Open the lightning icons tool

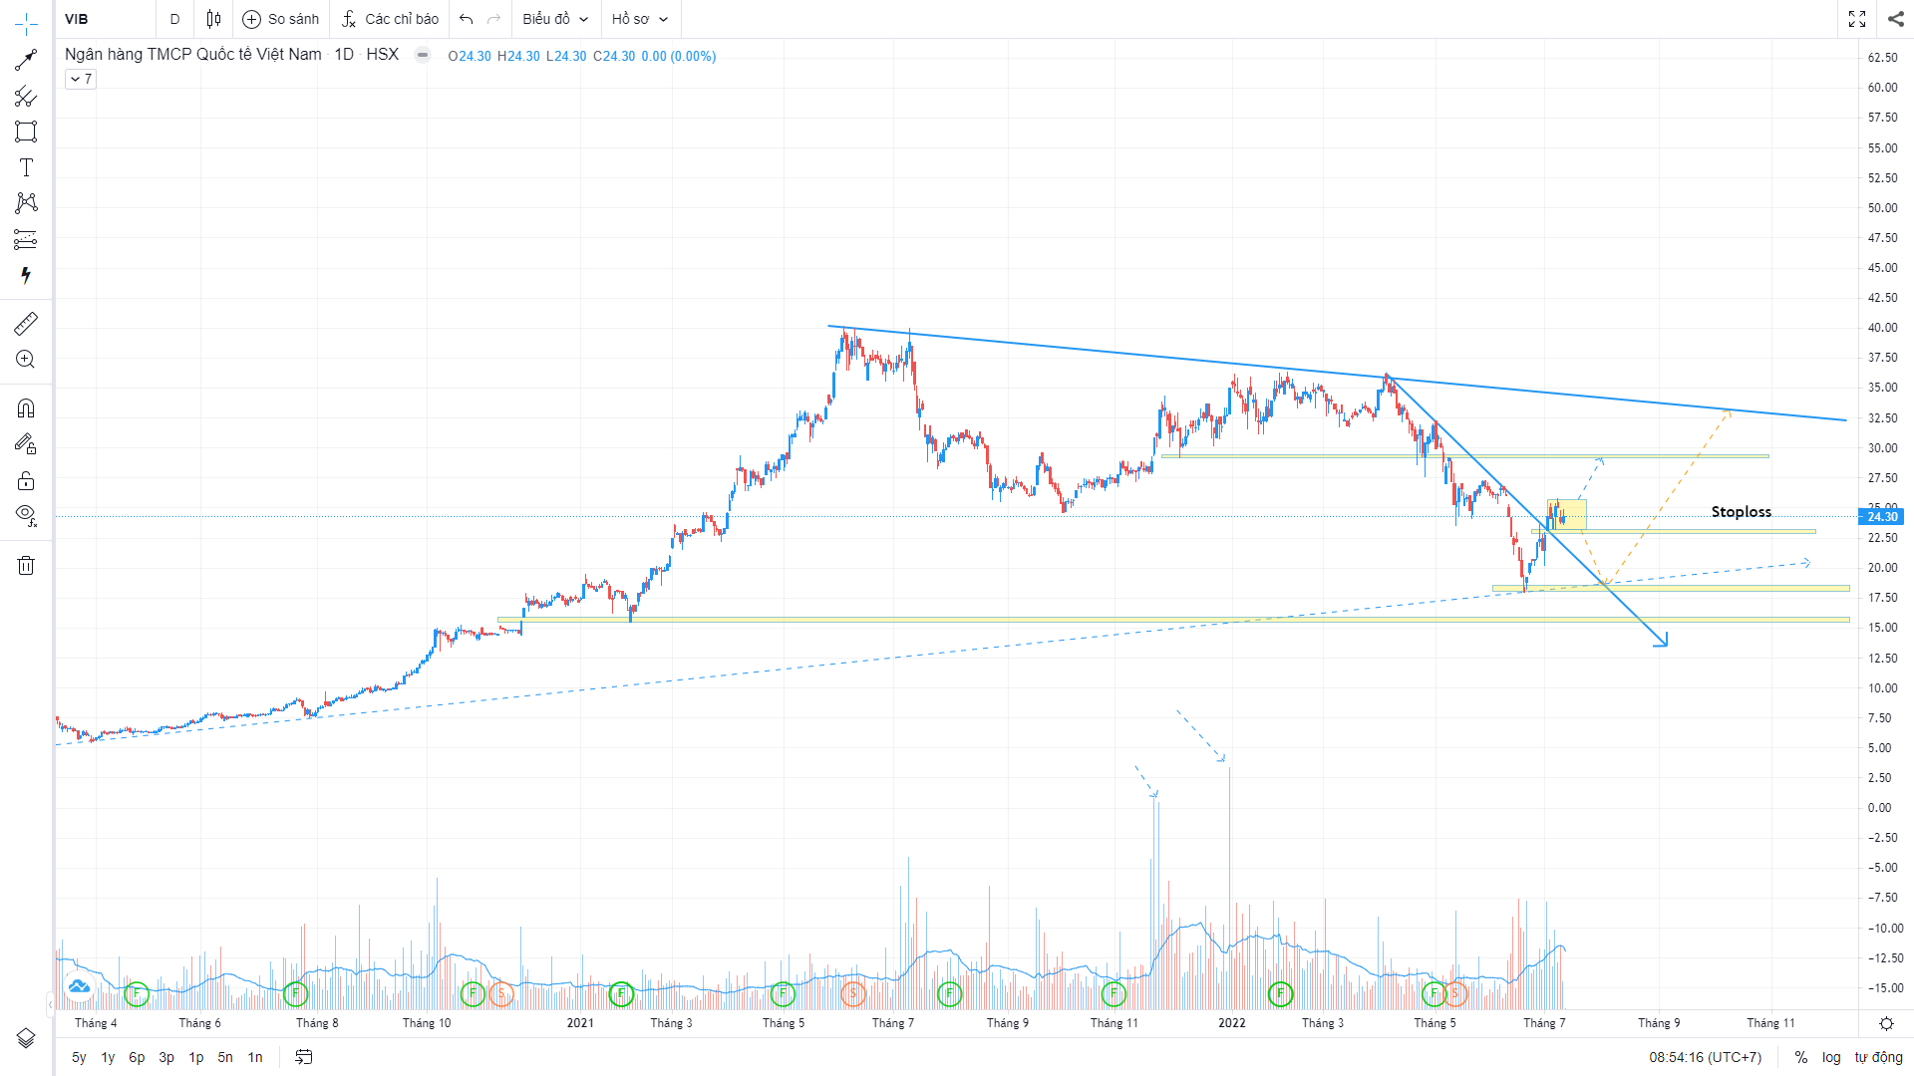[26, 275]
